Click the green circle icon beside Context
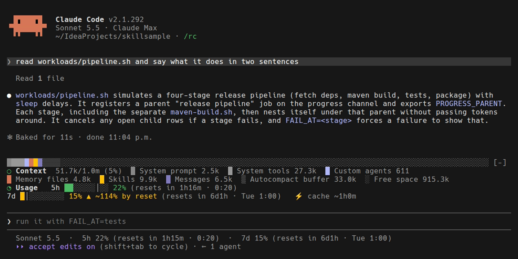Image resolution: width=518 pixels, height=259 pixels. point(9,171)
